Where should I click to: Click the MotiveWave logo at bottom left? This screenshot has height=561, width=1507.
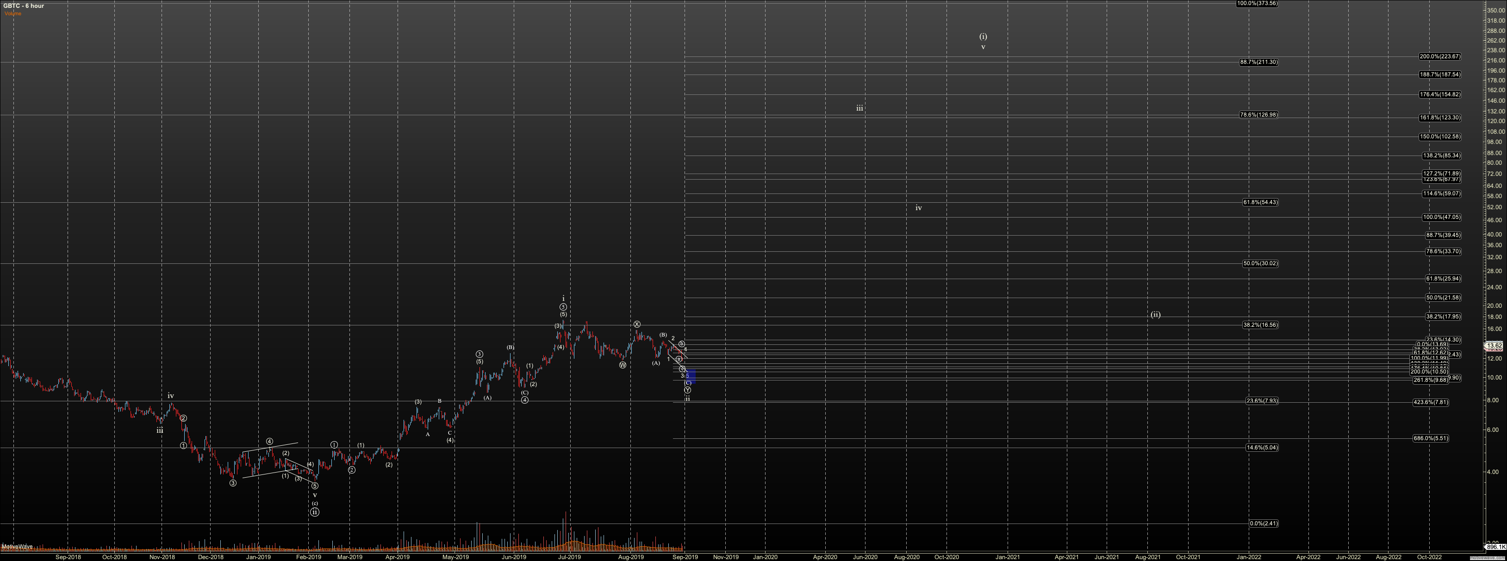[17, 547]
